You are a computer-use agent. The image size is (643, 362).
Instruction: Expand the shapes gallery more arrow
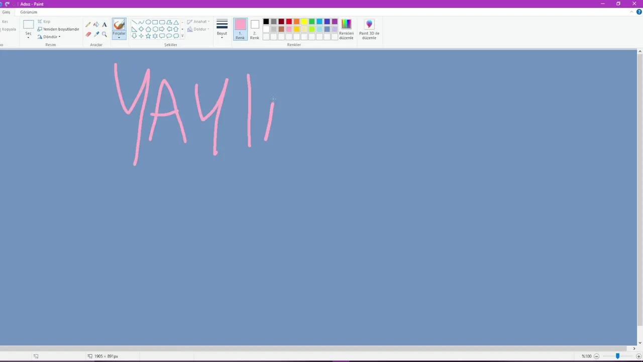[x=182, y=36]
